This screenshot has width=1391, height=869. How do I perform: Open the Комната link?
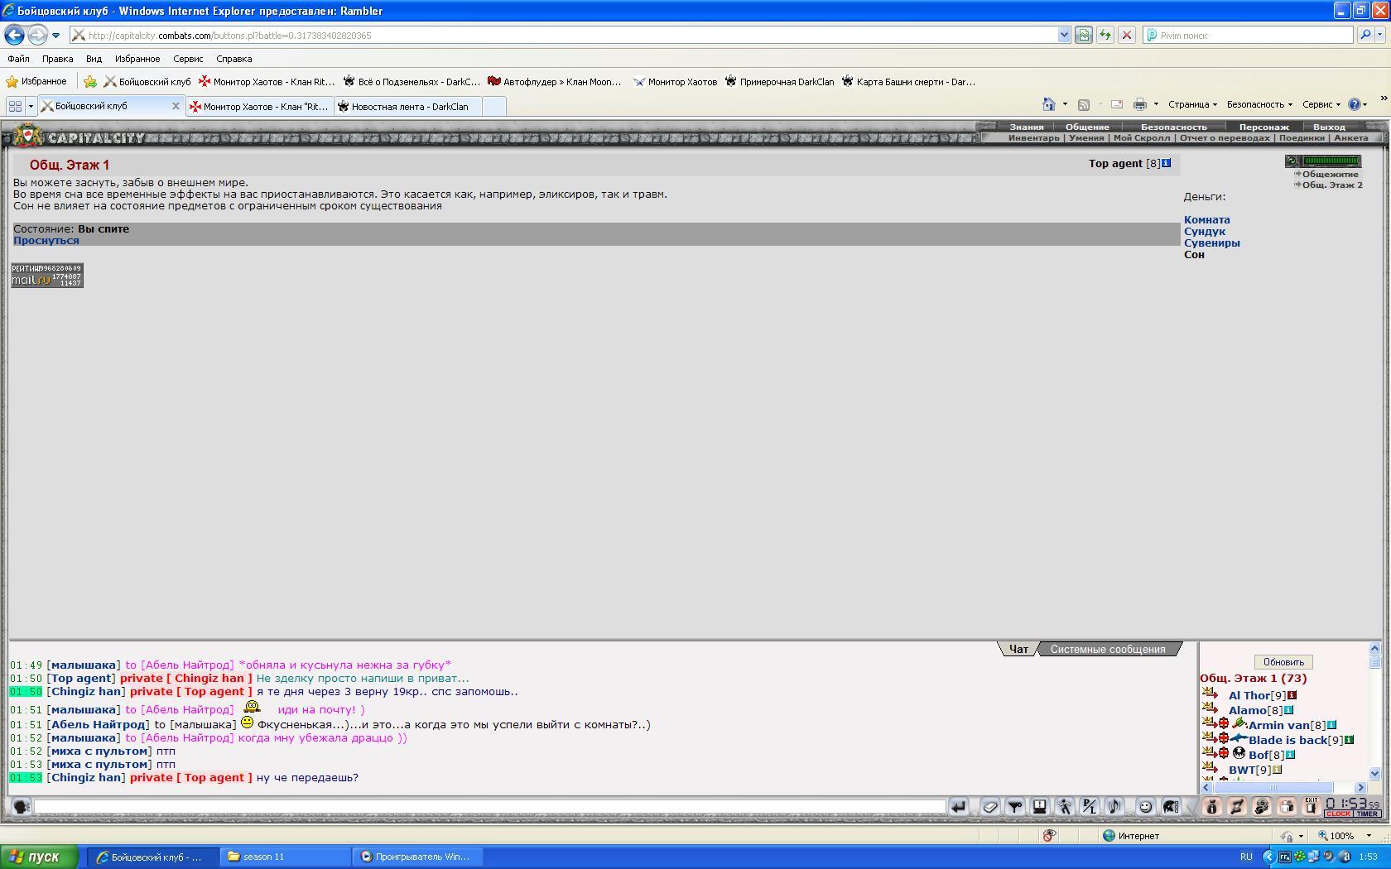pos(1206,220)
